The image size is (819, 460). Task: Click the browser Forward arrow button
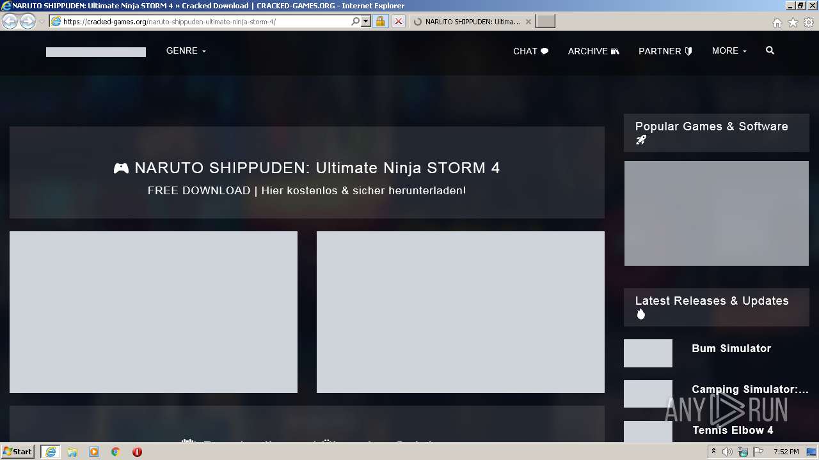[x=28, y=21]
